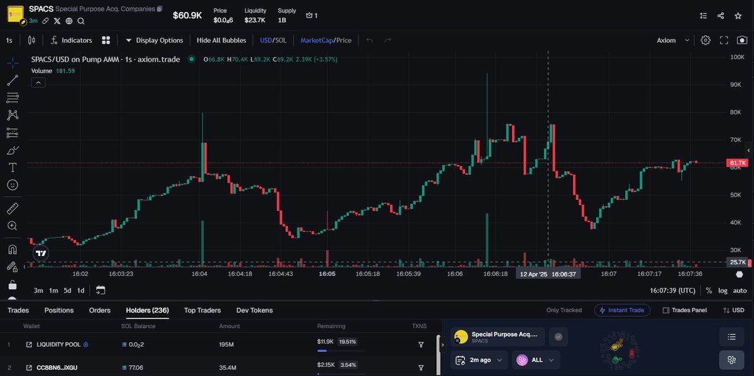Screen dimensions: 754x376
Task: Select the patterns drawing tool
Action: click(12, 115)
